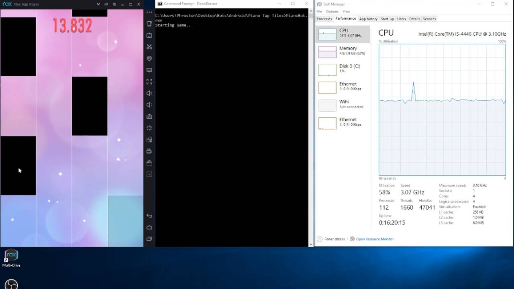Tap the black tile in the third column
The image size is (514, 289).
click(90, 106)
